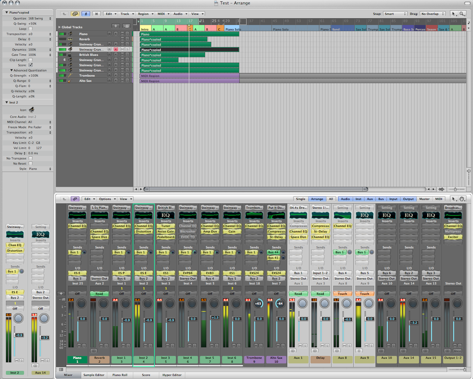Open the Arrange Edit menu
Screen dimensions: 473x379
point(110,14)
